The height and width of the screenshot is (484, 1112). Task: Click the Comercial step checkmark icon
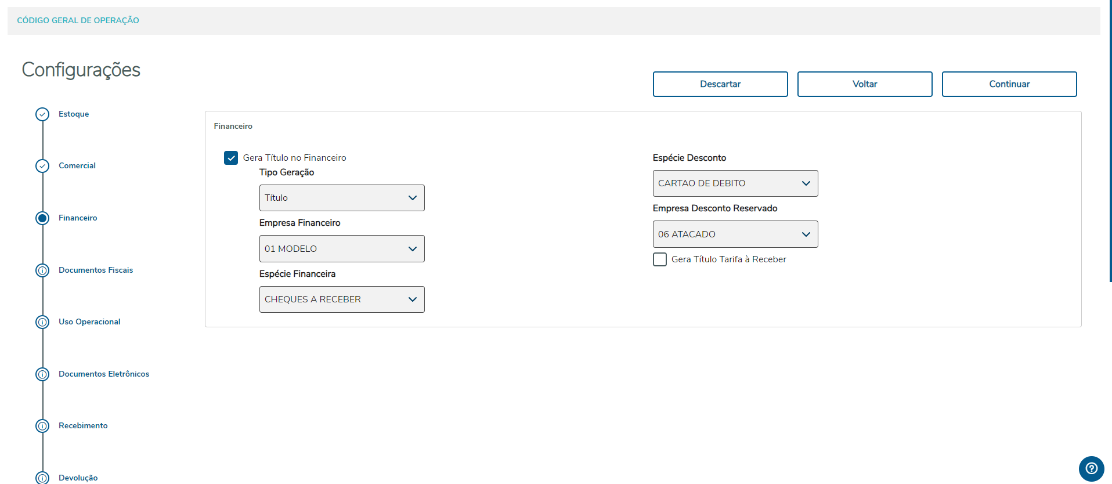pos(42,166)
